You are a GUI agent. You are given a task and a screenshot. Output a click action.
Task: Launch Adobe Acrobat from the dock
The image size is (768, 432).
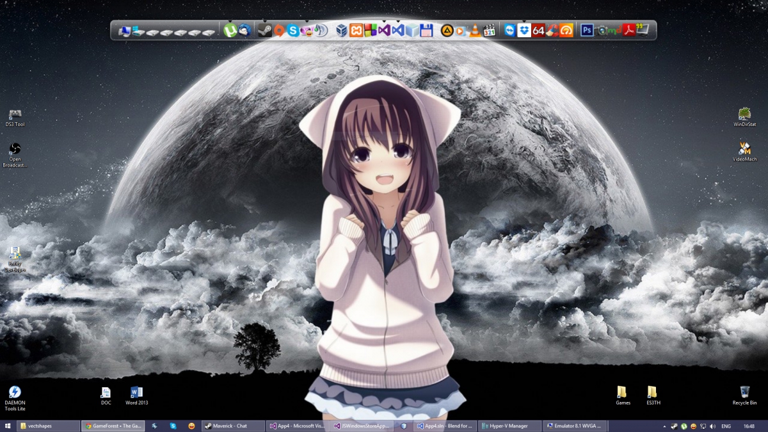pyautogui.click(x=628, y=30)
